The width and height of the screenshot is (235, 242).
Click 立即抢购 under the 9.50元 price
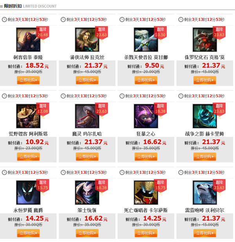point(146,80)
